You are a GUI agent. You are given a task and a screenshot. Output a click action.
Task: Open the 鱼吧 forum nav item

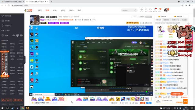(79, 10)
